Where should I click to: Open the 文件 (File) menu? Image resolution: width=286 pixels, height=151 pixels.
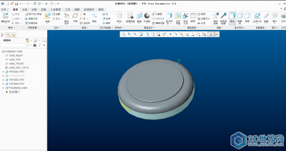click(5, 10)
